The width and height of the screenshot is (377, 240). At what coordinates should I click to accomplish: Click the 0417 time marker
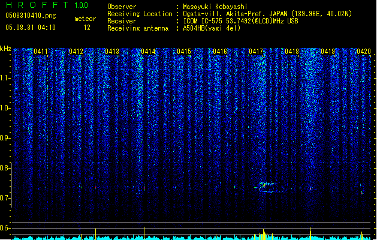256,52
